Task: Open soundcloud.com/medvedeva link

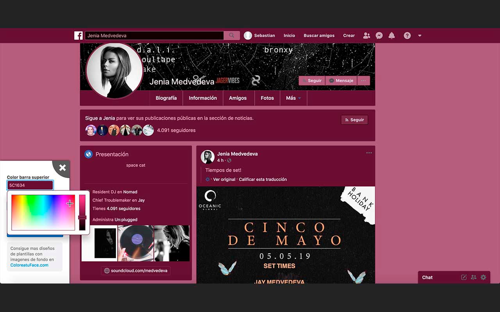Action: tap(136, 271)
